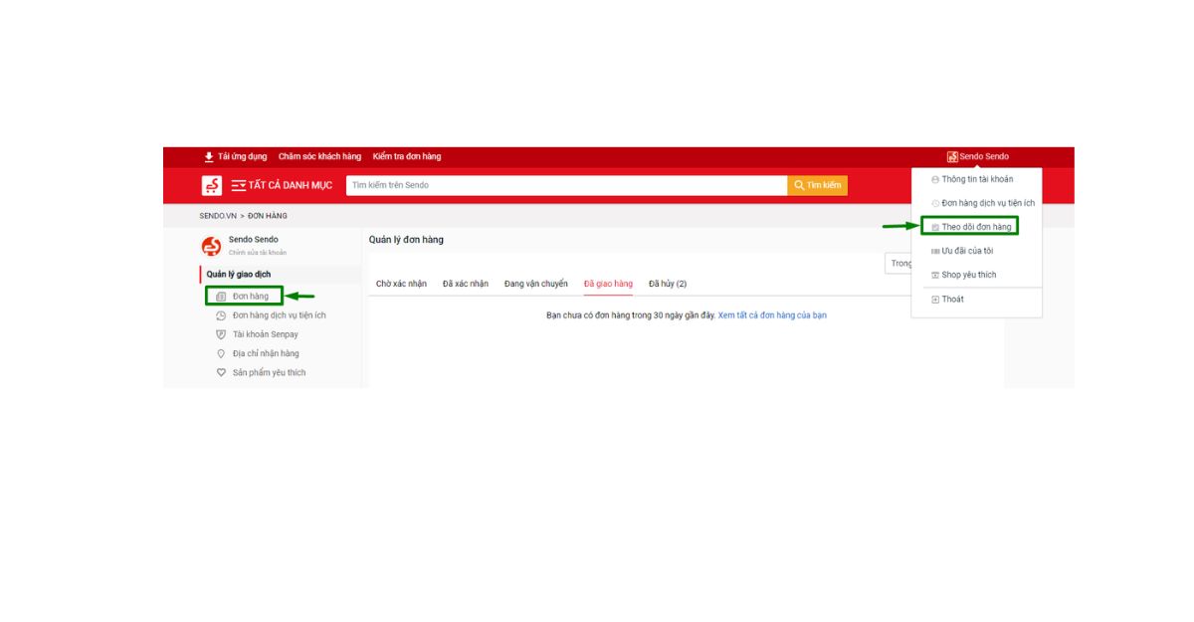Open Địa chỉ nhận hàng in sidebar

coord(266,353)
